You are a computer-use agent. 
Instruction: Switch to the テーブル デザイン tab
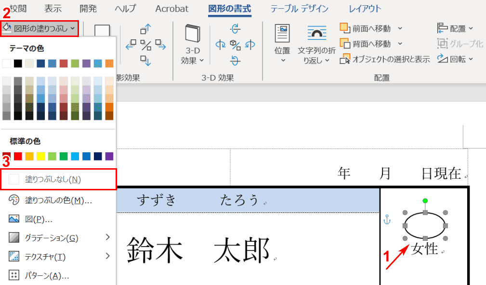click(300, 9)
